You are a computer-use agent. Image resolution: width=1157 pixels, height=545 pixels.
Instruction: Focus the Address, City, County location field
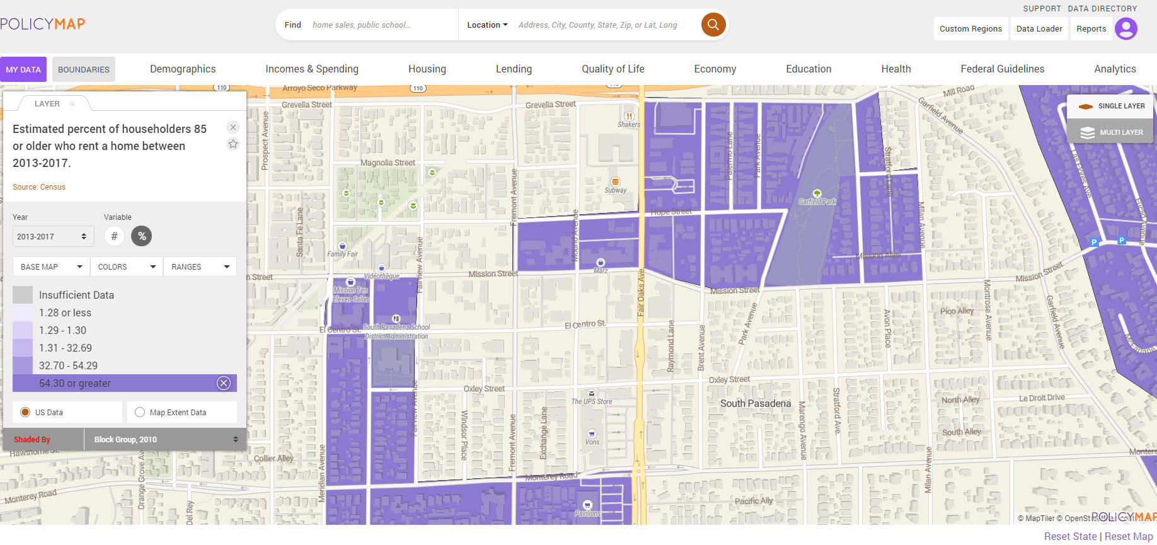tap(605, 25)
